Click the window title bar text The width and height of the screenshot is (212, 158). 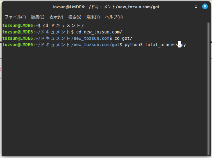point(106,7)
